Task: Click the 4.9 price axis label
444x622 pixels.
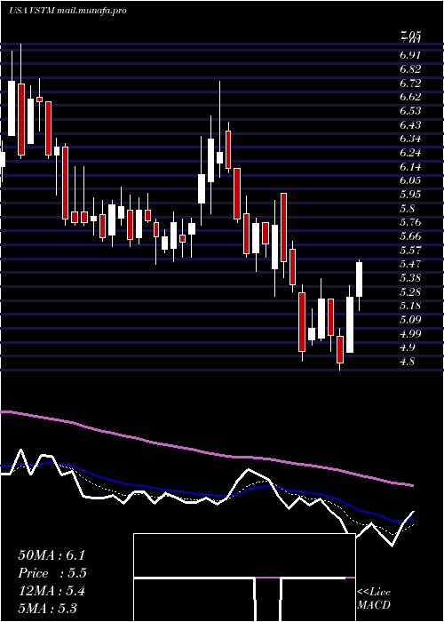Action: pos(408,348)
